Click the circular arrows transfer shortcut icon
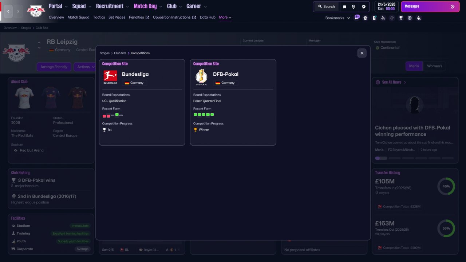Screen dimensions: 466x262 point(392,18)
